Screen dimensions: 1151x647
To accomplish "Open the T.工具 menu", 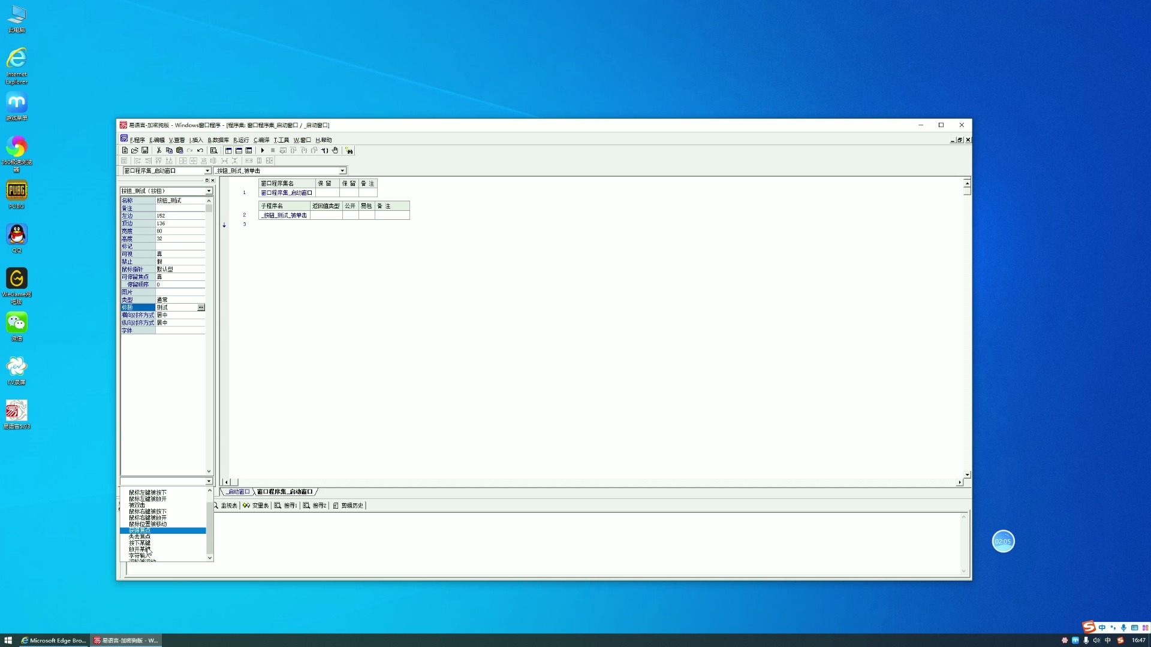I will (x=281, y=140).
